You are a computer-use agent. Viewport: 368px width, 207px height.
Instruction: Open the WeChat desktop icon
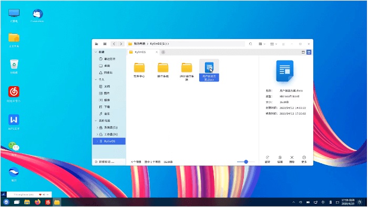coord(14,149)
